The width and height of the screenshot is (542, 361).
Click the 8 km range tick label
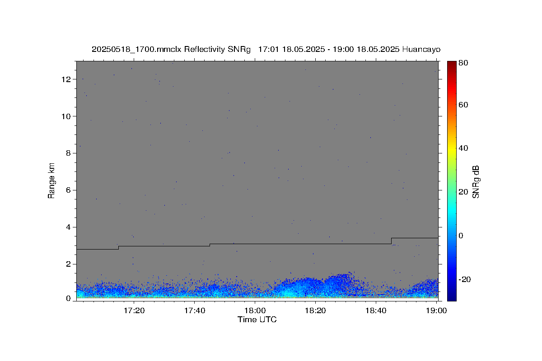(x=70, y=153)
